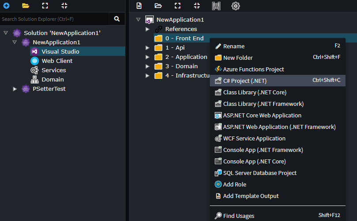Viewport: 357px width, 221px height.
Task: Choose Add Template Output entry
Action: tap(277, 196)
